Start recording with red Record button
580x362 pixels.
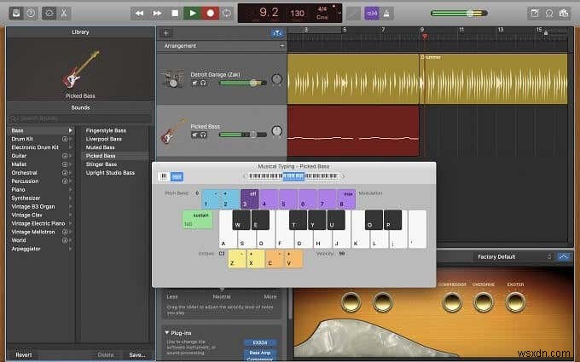click(210, 14)
